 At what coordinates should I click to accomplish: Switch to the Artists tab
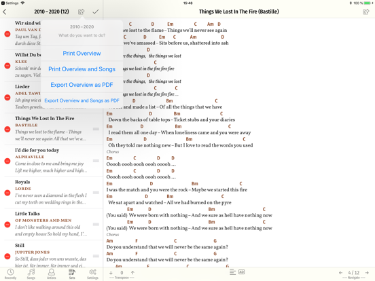coord(52,274)
